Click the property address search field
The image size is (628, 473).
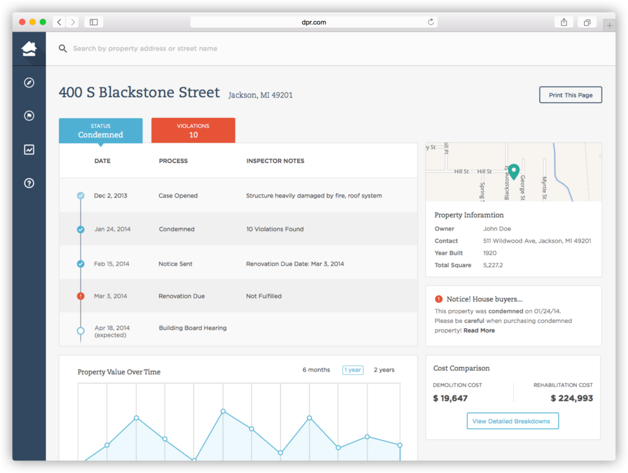145,48
